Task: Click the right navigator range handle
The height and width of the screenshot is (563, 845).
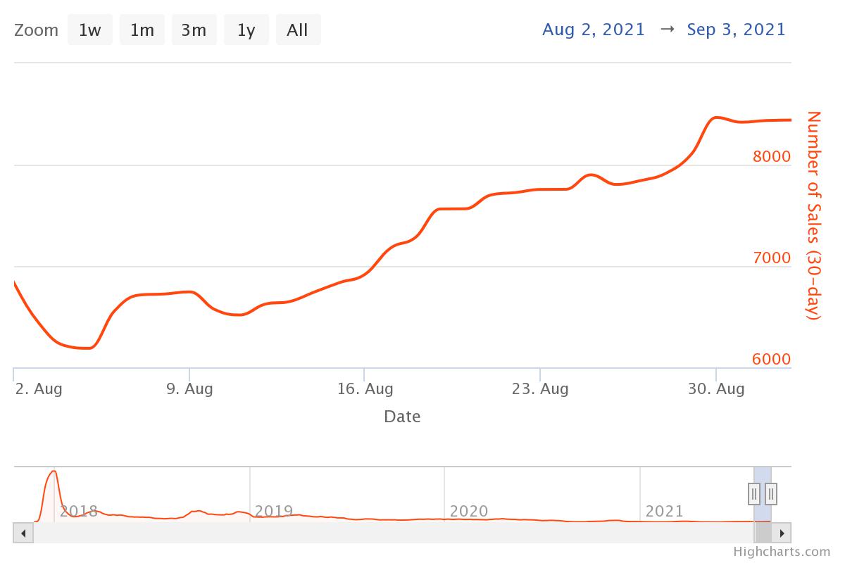Action: [771, 494]
